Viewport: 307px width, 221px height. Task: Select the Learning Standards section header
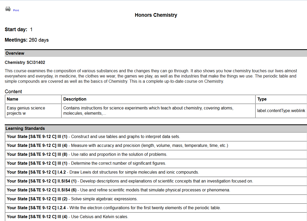(25, 129)
